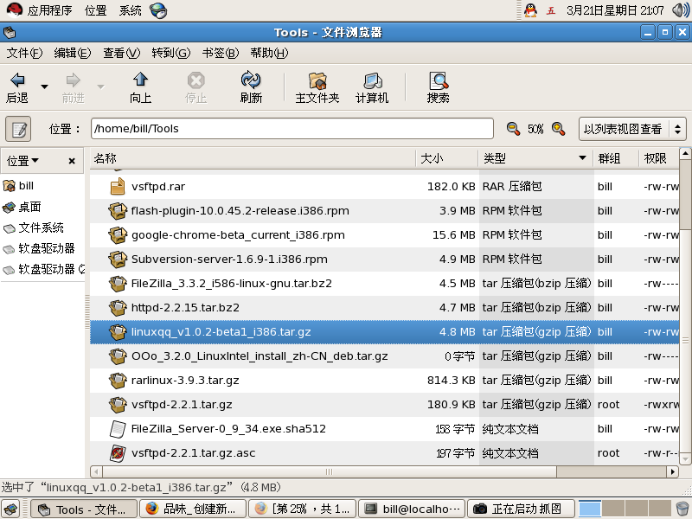The height and width of the screenshot is (519, 692).
Task: Click the root group cell of vsftpd-2.2.1.tar.gz
Action: tap(608, 405)
